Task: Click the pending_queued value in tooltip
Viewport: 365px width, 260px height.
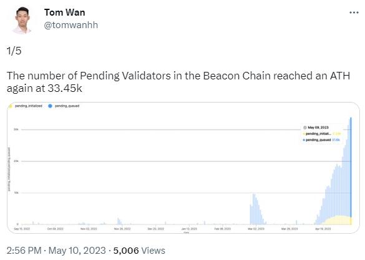Action: click(x=336, y=140)
